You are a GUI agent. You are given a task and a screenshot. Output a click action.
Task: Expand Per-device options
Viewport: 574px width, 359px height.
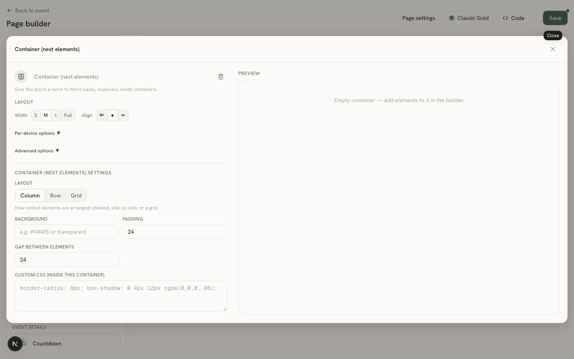[37, 133]
